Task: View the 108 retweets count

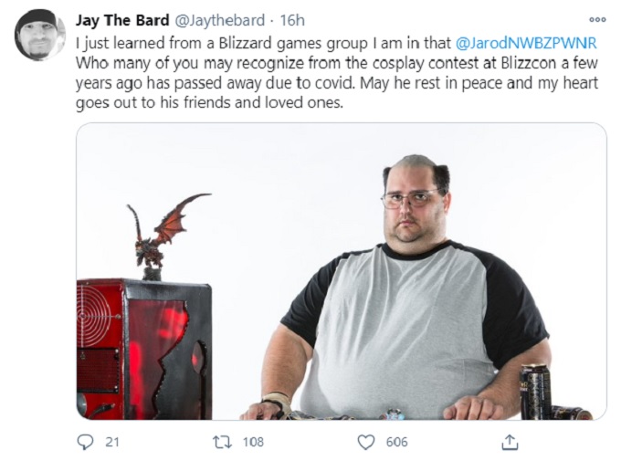Action: [x=253, y=442]
